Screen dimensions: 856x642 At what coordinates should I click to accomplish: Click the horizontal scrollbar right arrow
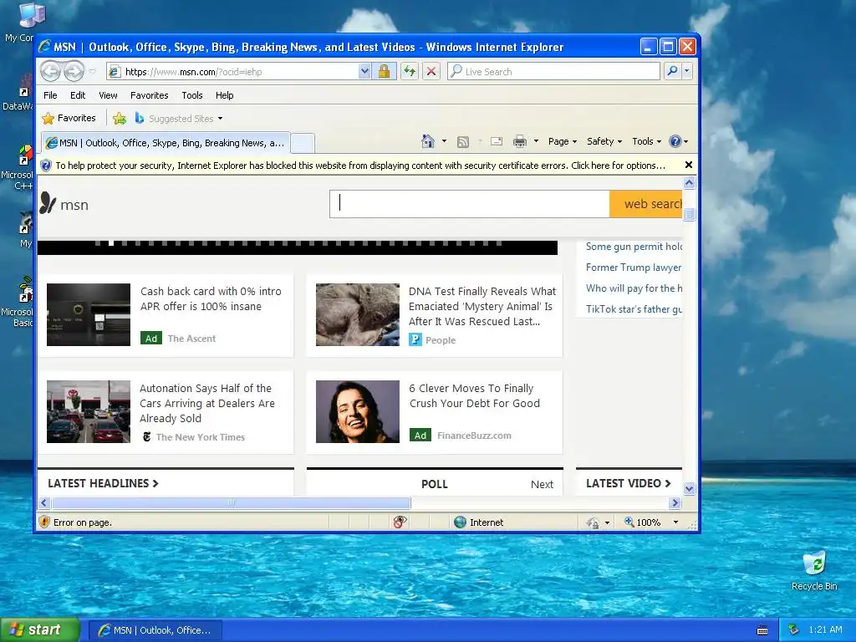click(x=675, y=502)
